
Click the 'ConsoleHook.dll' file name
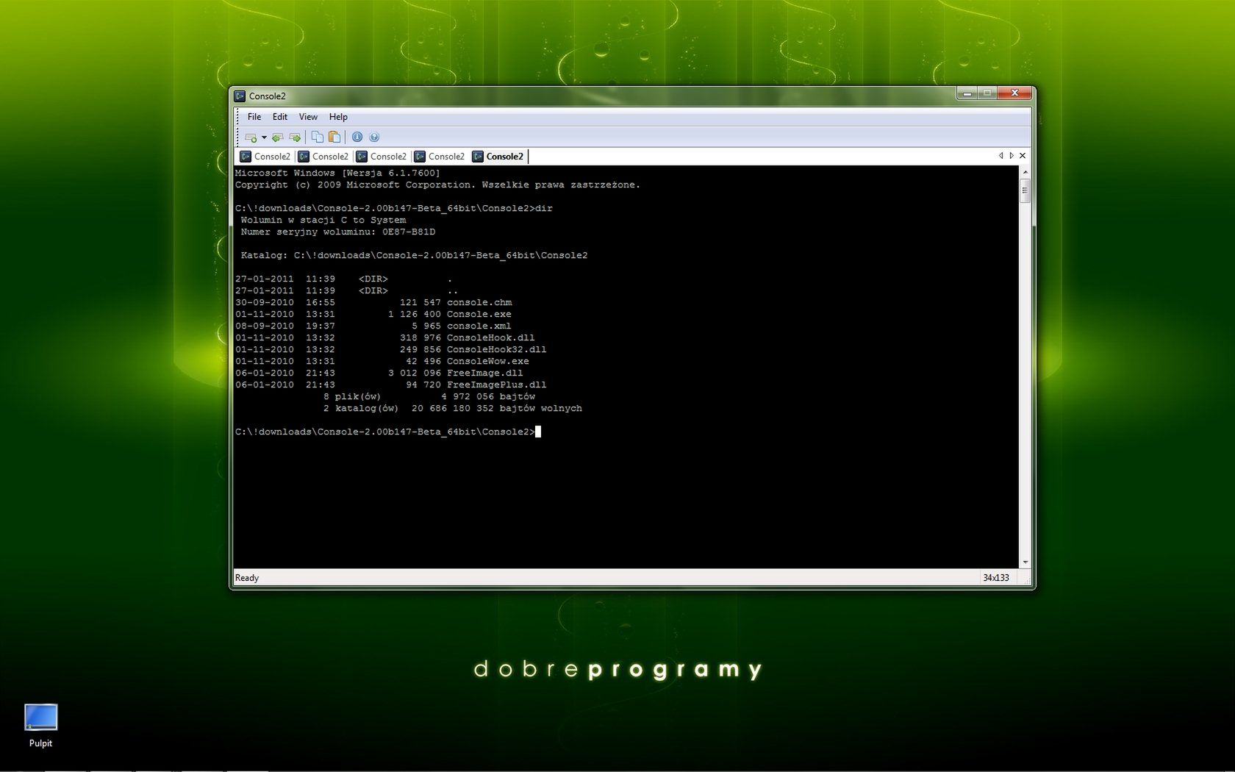(491, 337)
